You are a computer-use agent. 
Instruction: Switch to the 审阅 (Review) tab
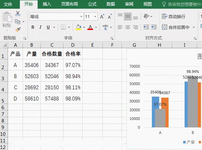[x=129, y=4]
